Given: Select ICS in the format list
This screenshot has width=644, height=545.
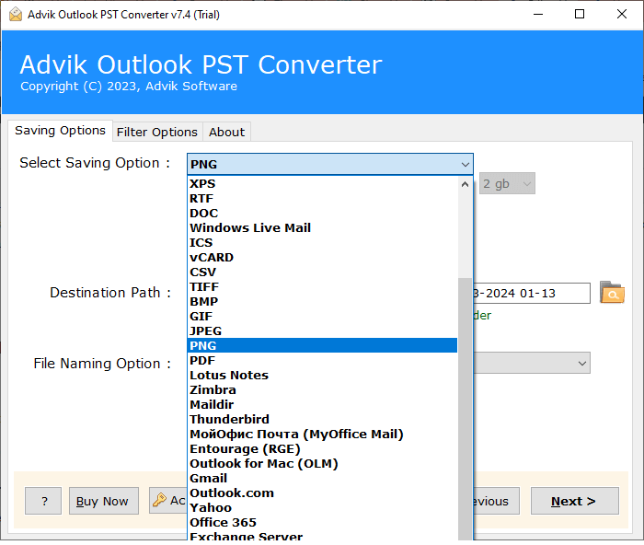Looking at the screenshot, I should (322, 243).
